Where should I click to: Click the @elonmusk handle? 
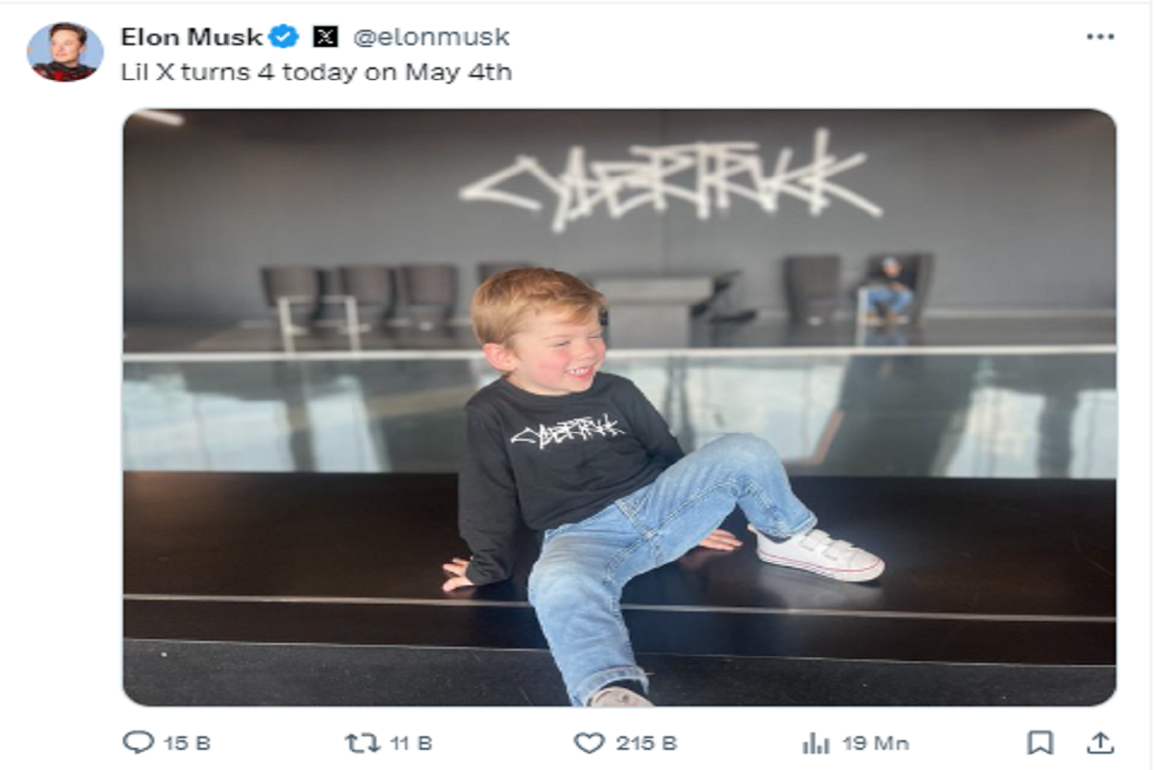[x=431, y=38]
